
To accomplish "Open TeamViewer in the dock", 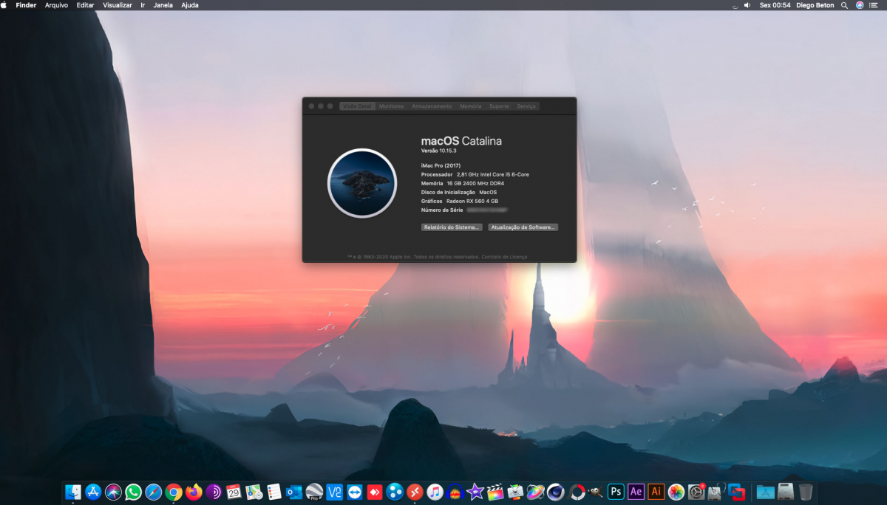I will [x=354, y=492].
